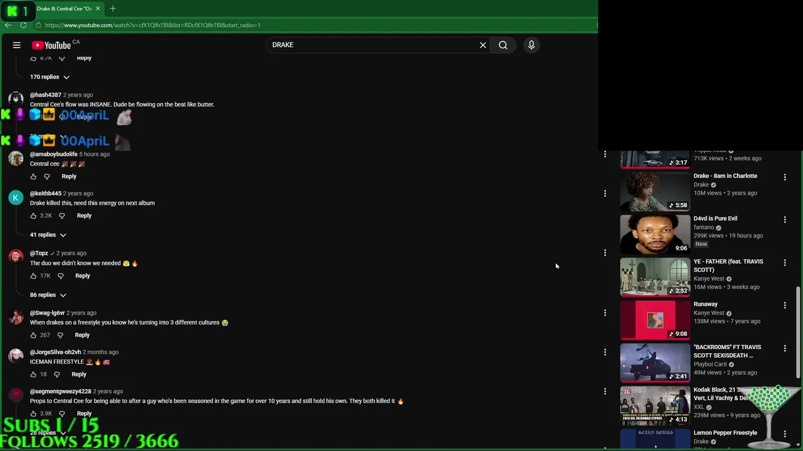Reply to @amaboybudolife comment
The image size is (803, 451).
(x=69, y=177)
